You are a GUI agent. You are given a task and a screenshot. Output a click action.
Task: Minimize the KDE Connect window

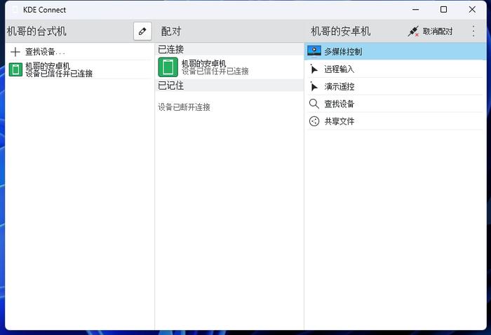(415, 10)
